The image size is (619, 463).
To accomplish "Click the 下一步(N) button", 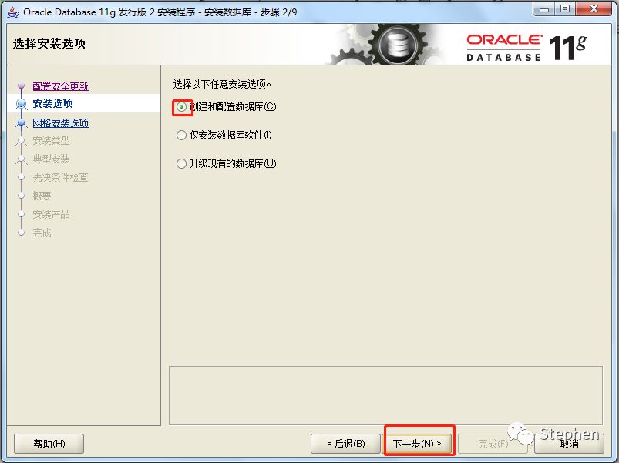I will (417, 444).
